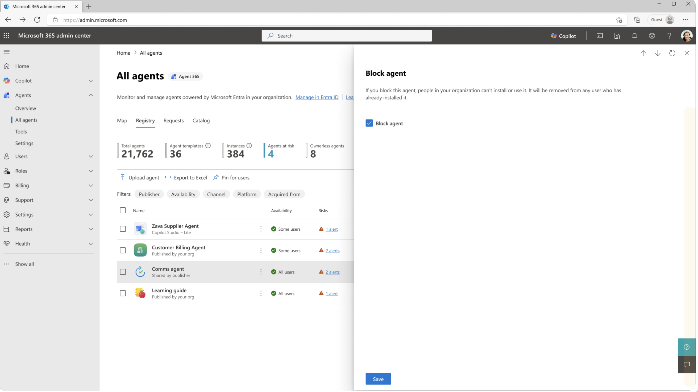
Task: Switch to the Map tab
Action: (122, 121)
